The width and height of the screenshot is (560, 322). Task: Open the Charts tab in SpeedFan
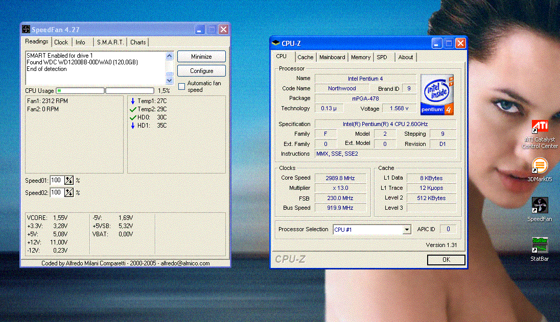pos(138,42)
